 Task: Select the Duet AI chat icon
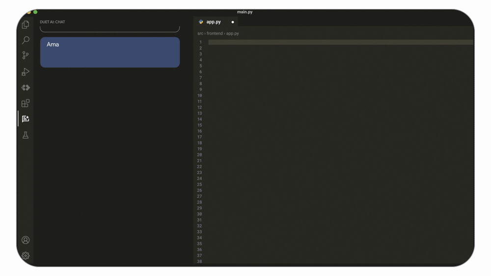26,119
